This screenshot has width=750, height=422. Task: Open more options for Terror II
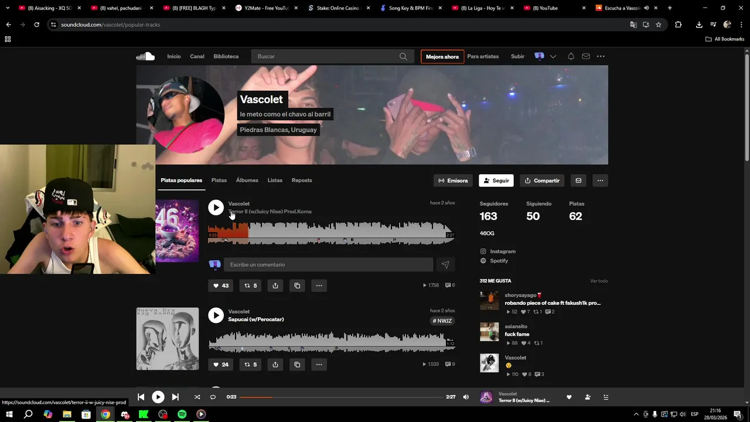[x=319, y=285]
